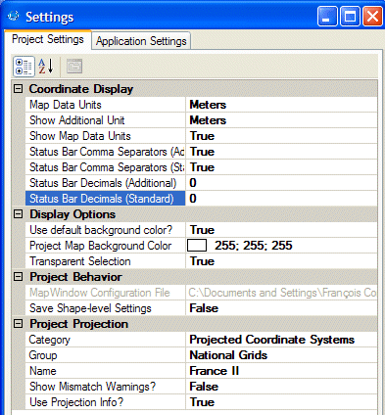
Task: Collapse the Display Options section
Action: tap(19, 214)
